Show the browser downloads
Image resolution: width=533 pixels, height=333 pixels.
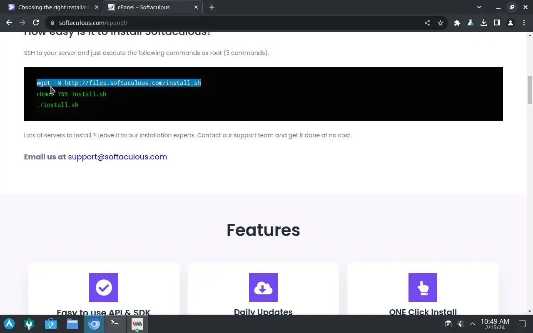[x=484, y=23]
